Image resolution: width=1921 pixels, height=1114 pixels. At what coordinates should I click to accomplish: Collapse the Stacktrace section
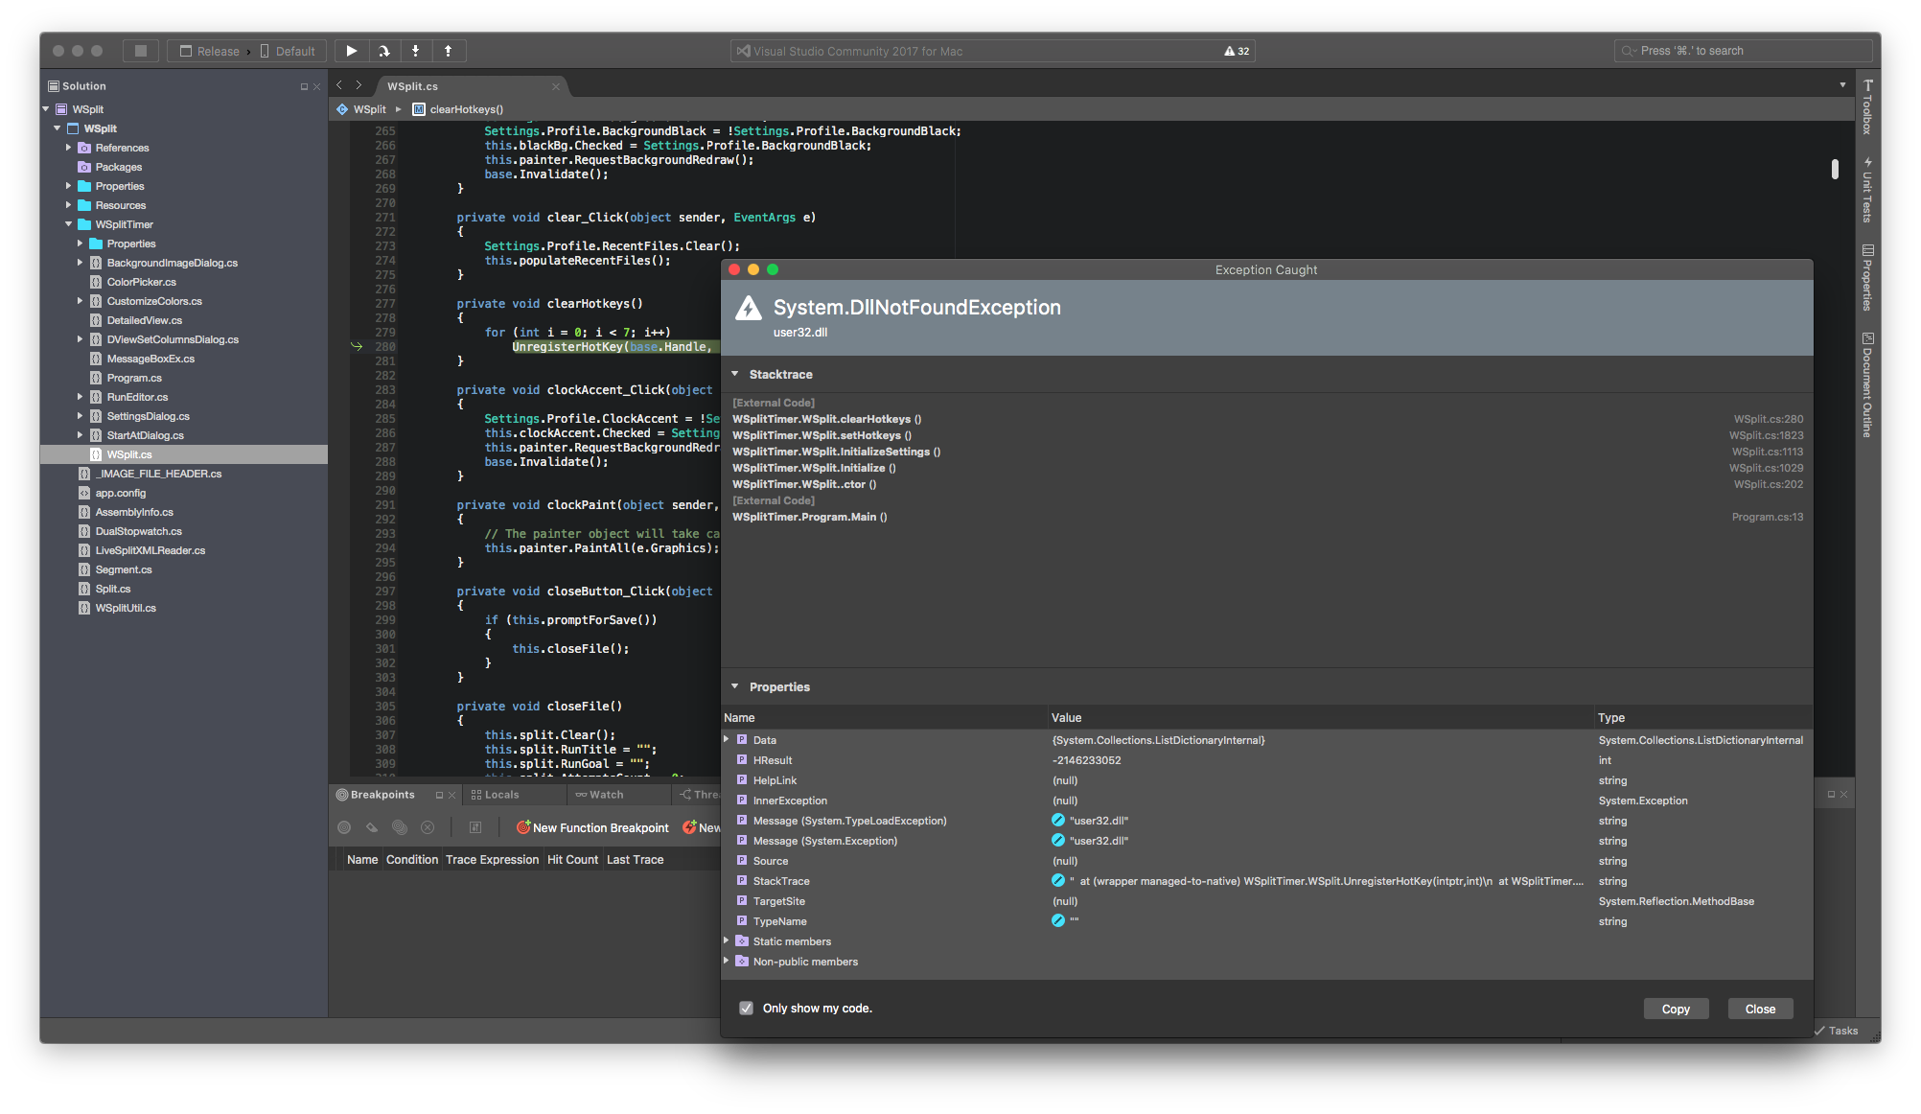(735, 374)
